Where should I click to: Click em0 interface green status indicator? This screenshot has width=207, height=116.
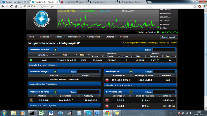point(31,60)
